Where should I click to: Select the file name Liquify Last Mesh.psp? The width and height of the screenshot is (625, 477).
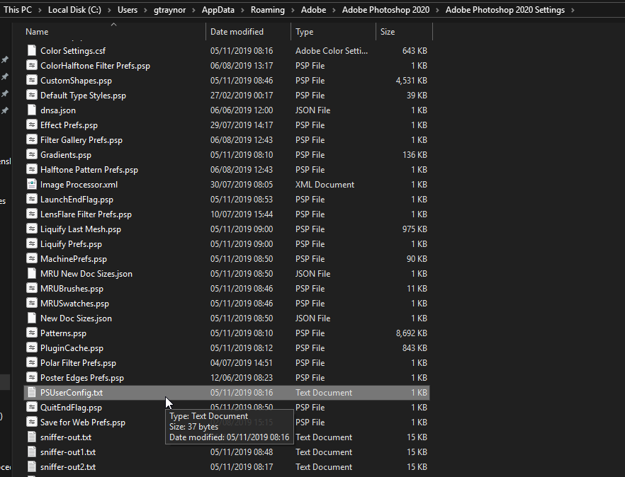[x=81, y=229]
